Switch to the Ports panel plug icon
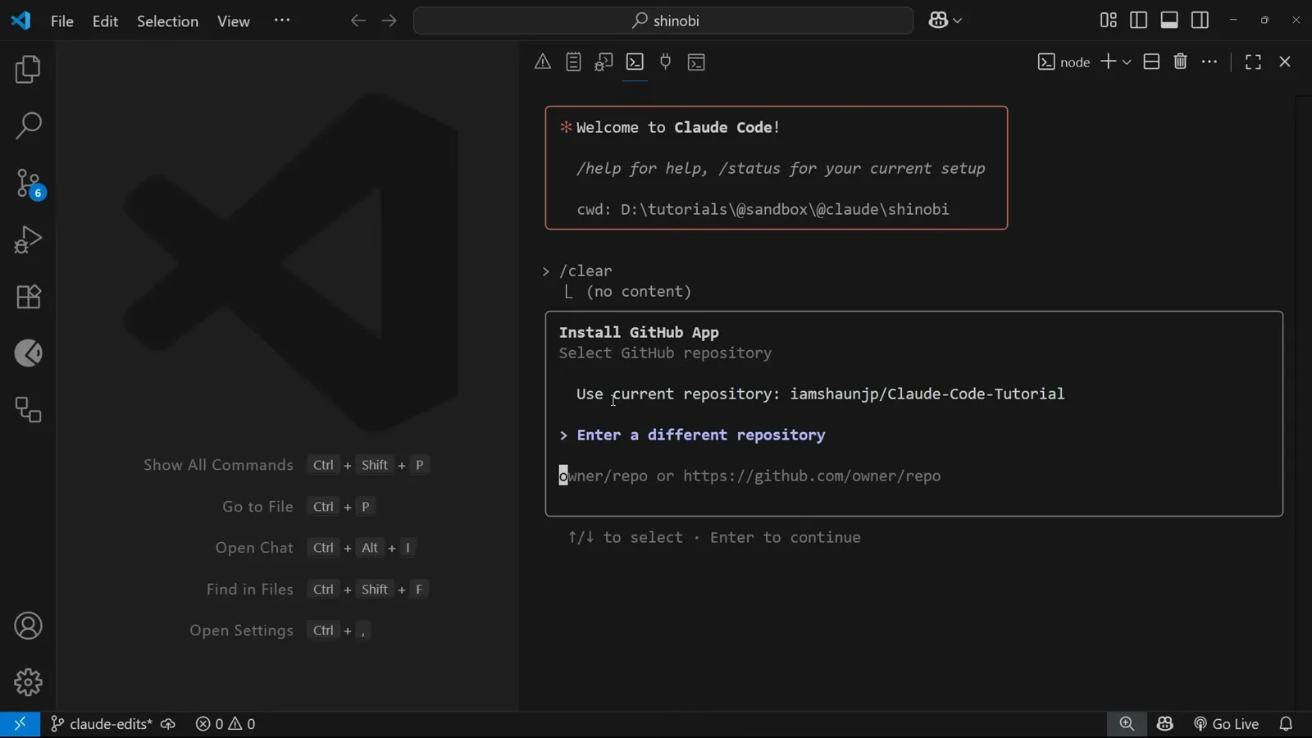This screenshot has height=738, width=1312. (x=666, y=61)
